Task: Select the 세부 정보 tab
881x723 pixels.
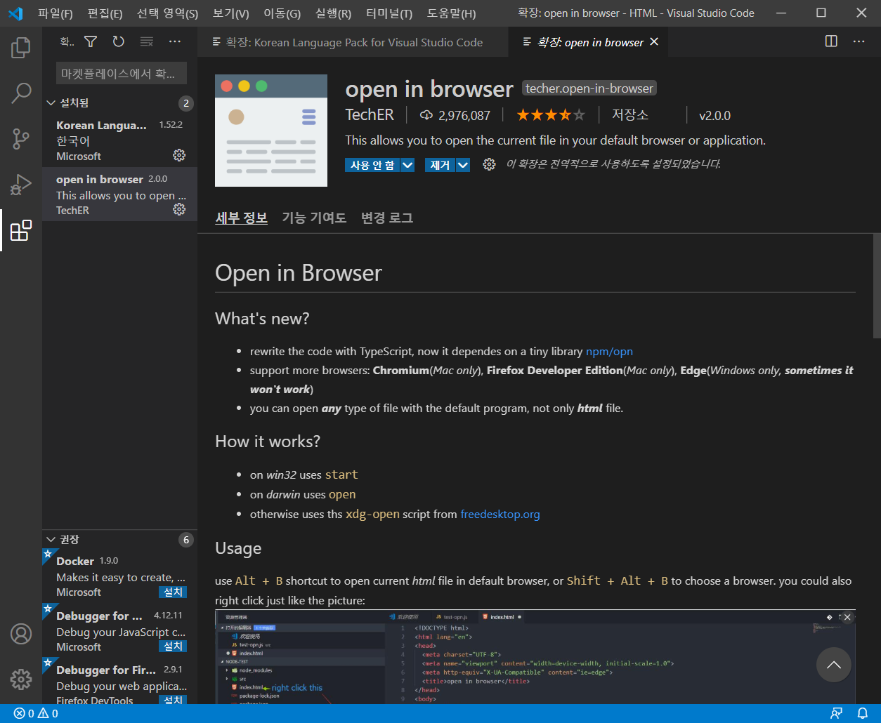Action: [x=241, y=218]
